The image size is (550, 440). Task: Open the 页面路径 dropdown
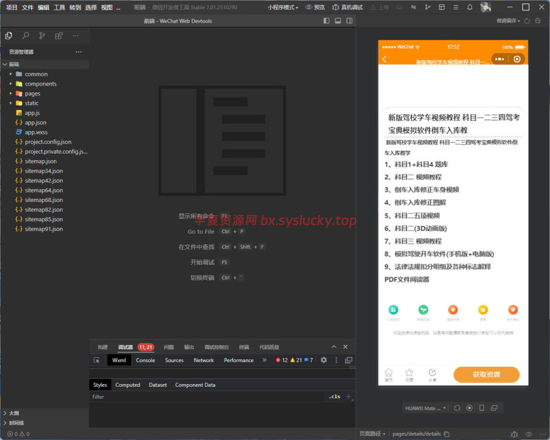372,434
